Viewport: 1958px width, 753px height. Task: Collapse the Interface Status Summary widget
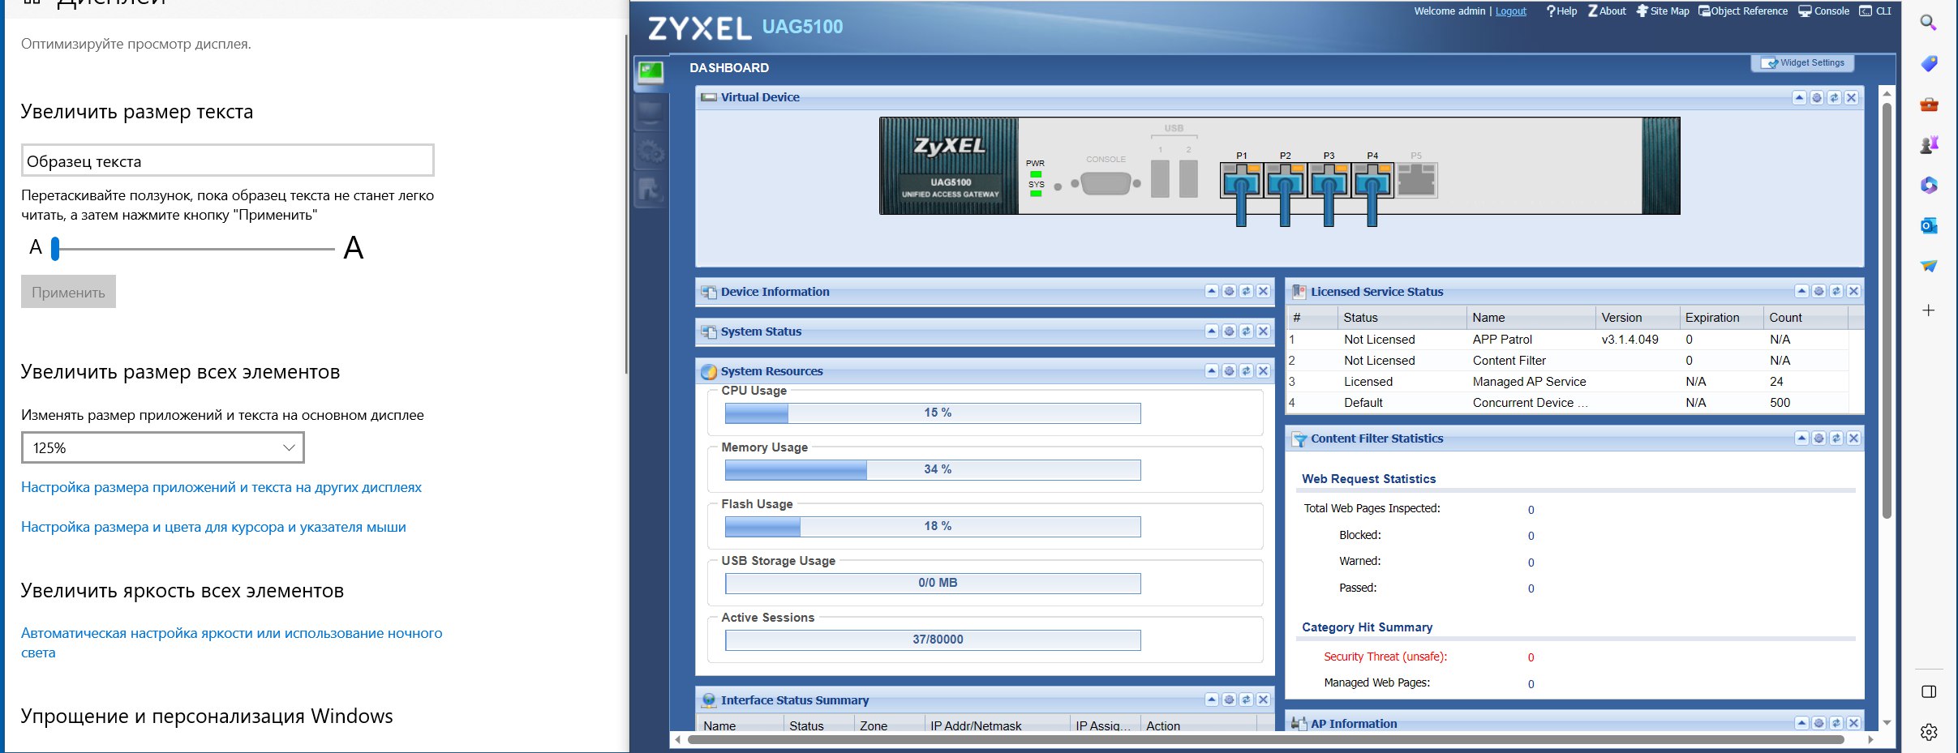[1212, 700]
